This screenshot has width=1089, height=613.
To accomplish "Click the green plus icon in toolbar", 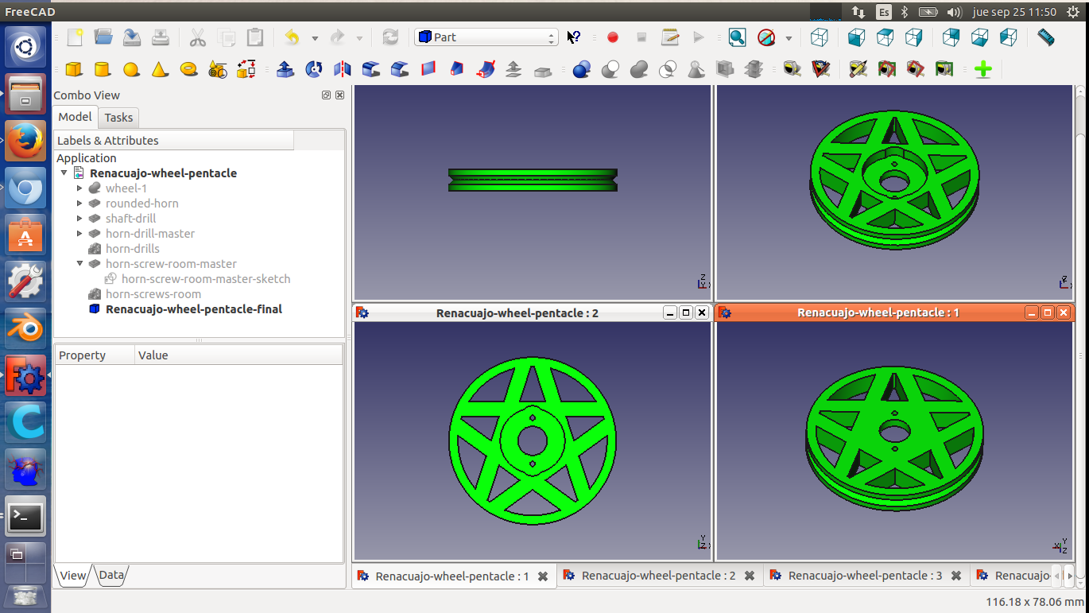I will click(982, 70).
